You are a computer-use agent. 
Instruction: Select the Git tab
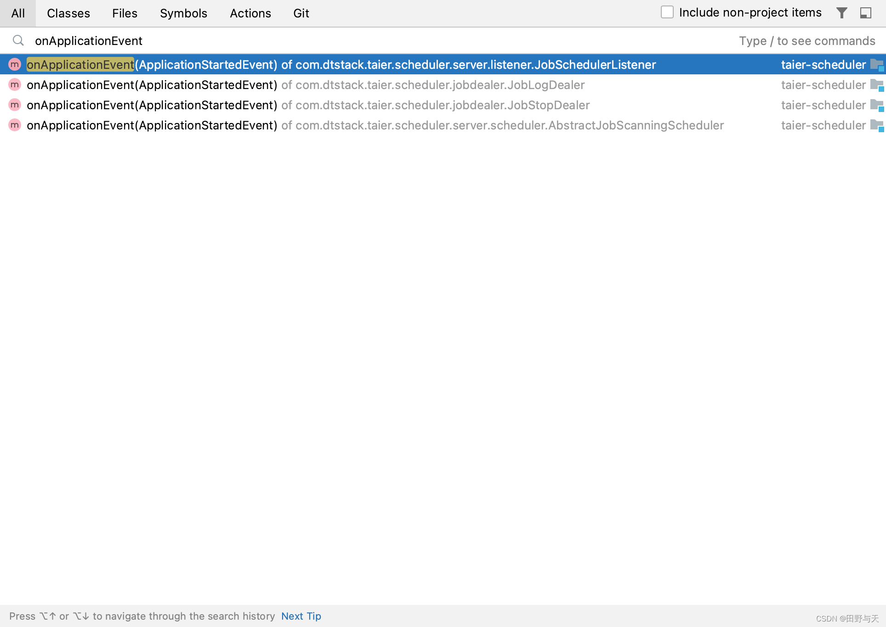tap(301, 13)
